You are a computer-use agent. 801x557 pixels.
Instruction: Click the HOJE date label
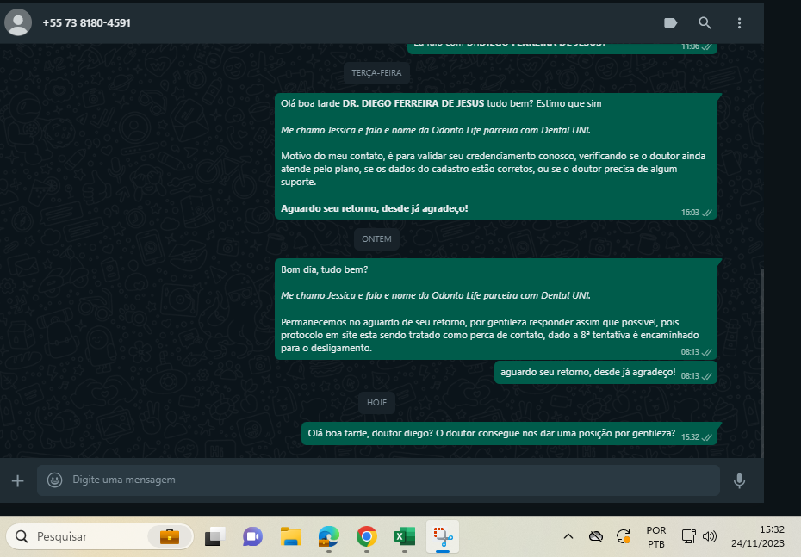click(376, 402)
